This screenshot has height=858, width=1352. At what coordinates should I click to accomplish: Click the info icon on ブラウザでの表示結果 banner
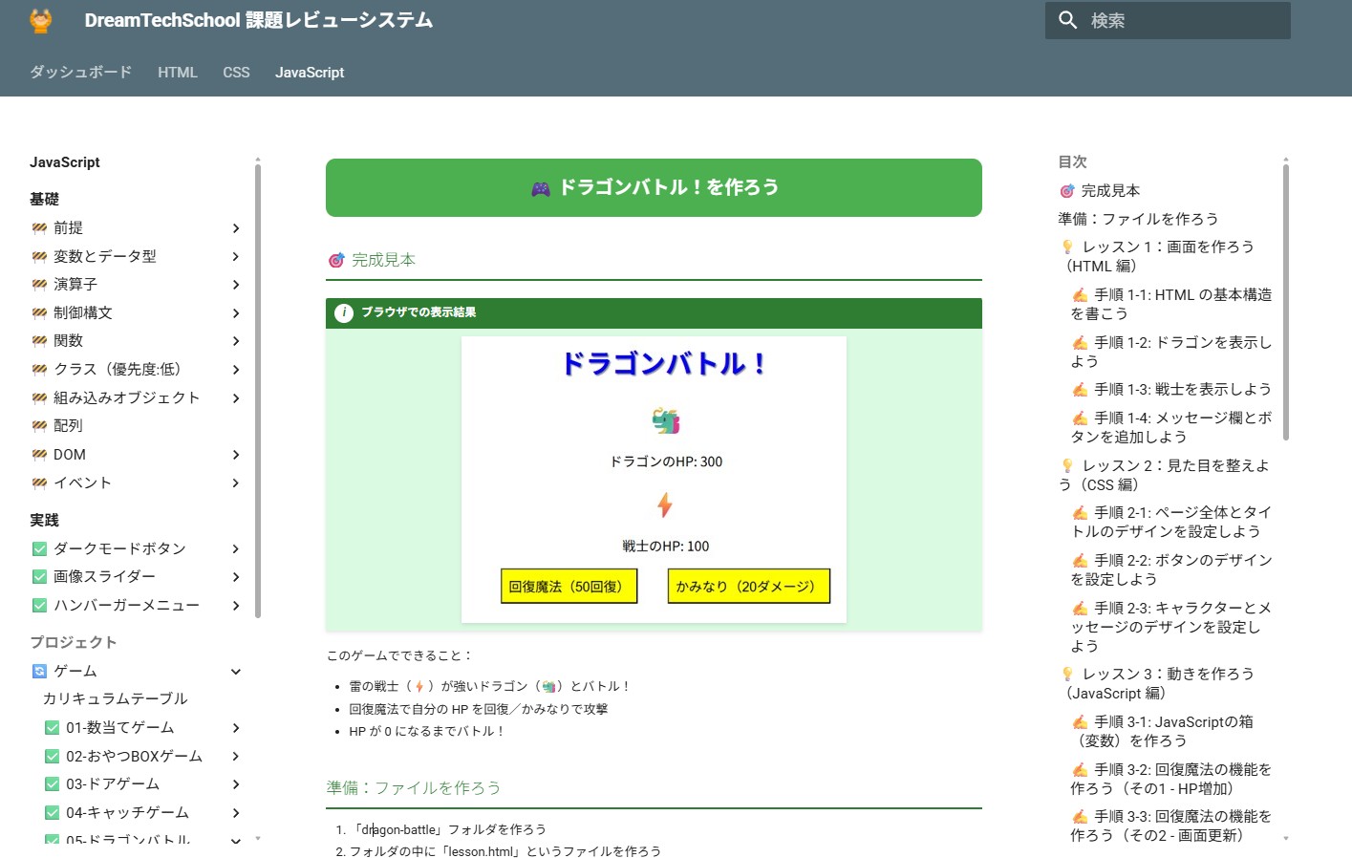pos(344,313)
